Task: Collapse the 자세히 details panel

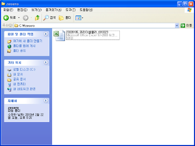Action: tap(46, 101)
